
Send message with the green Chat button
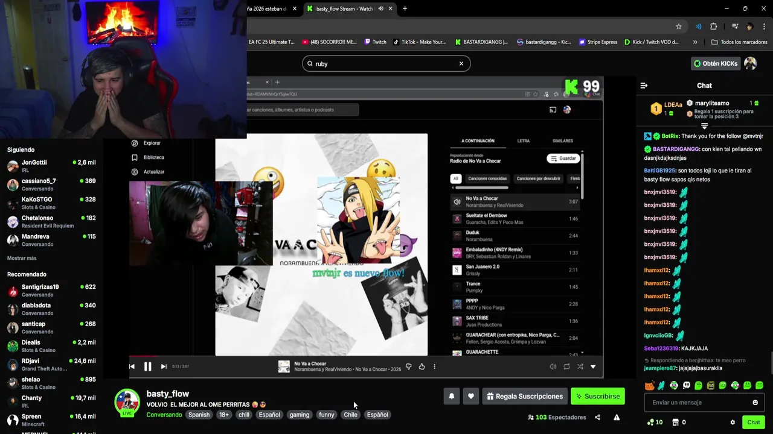[x=753, y=423]
